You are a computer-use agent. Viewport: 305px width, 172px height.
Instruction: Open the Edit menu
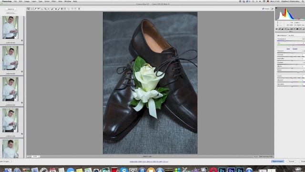click(x=20, y=1)
